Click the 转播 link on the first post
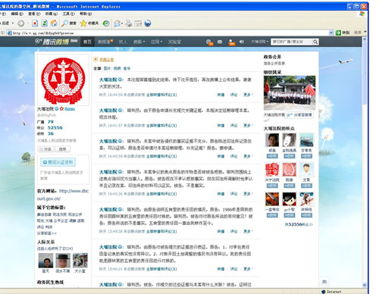Screen dimensions: 379x294 coord(221,95)
